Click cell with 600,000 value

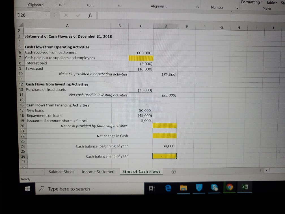click(x=141, y=53)
